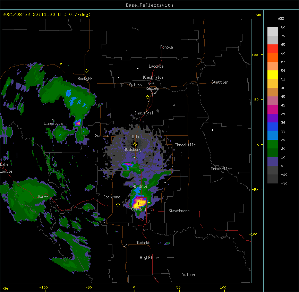Click the Innisfail city label

tap(144, 113)
